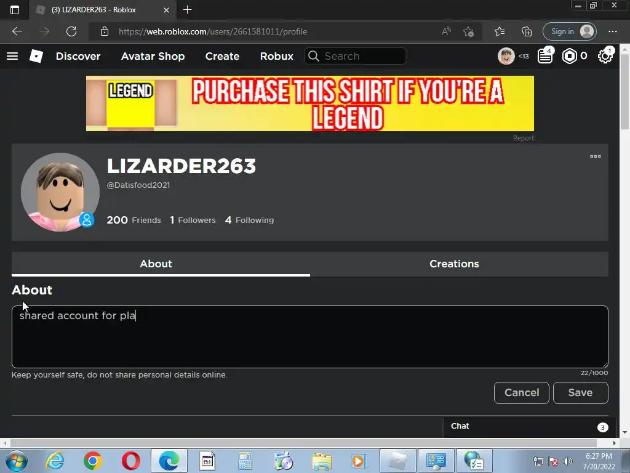Open Windows Explorer folder in taskbar
This screenshot has height=473, width=630.
click(321, 461)
